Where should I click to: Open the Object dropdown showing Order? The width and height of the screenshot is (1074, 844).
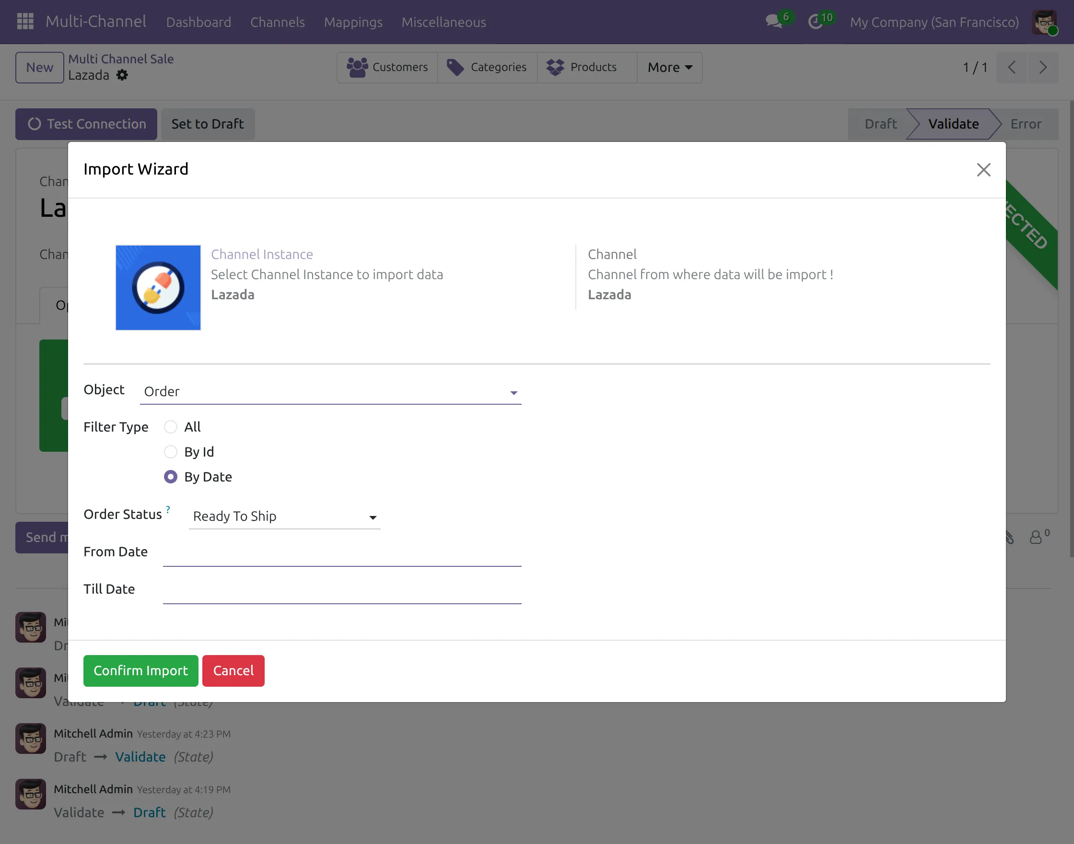click(330, 392)
